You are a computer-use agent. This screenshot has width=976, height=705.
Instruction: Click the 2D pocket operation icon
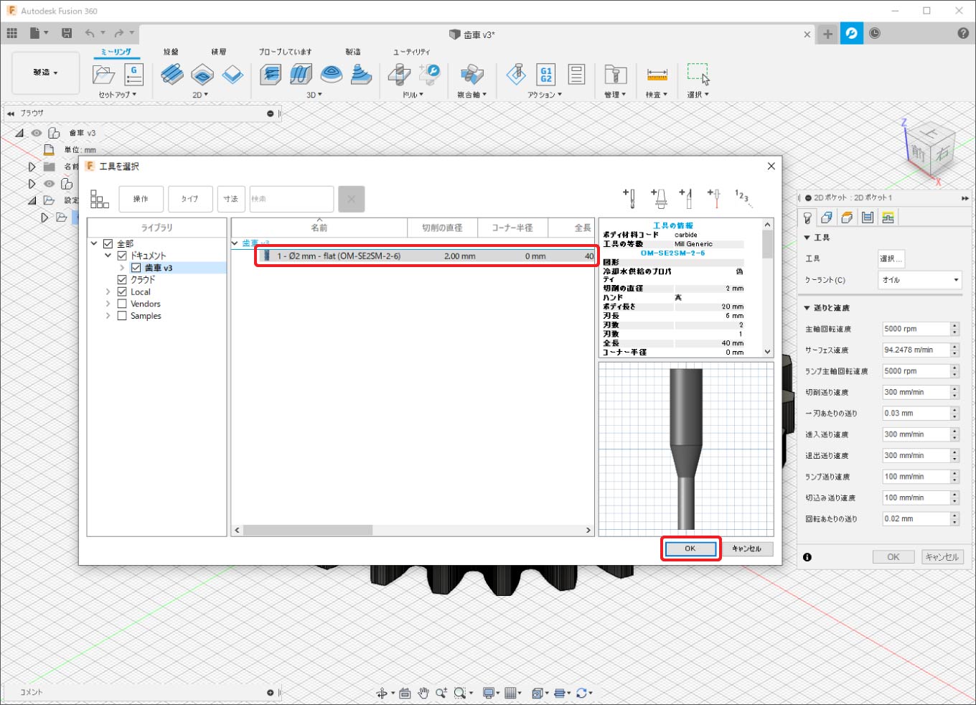click(x=202, y=75)
